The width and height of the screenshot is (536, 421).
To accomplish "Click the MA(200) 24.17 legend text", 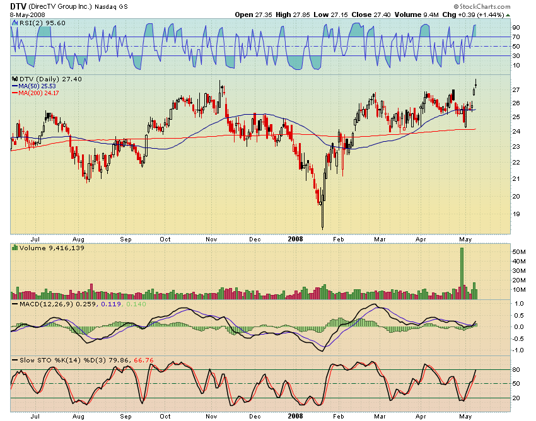I will click(38, 93).
